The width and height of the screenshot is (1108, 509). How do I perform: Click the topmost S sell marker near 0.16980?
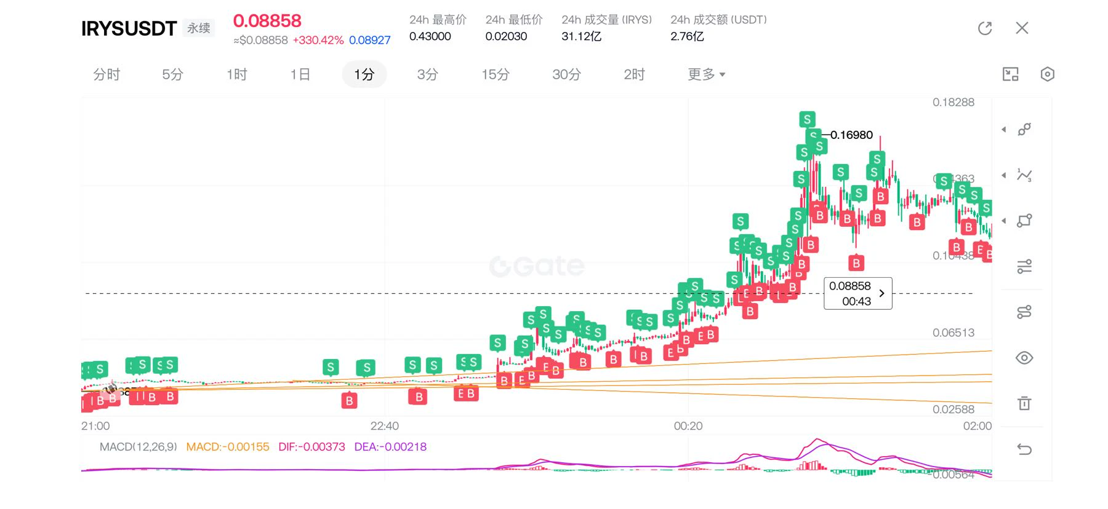[807, 119]
